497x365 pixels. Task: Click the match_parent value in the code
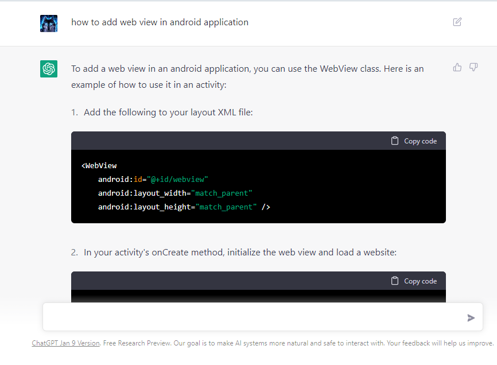(x=223, y=193)
